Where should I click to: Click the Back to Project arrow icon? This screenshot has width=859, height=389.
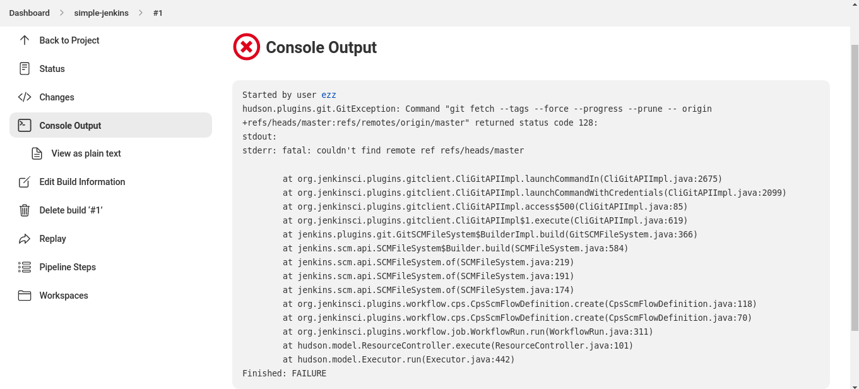tap(24, 40)
